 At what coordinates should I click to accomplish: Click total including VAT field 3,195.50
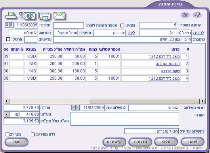pyautogui.click(x=21, y=121)
